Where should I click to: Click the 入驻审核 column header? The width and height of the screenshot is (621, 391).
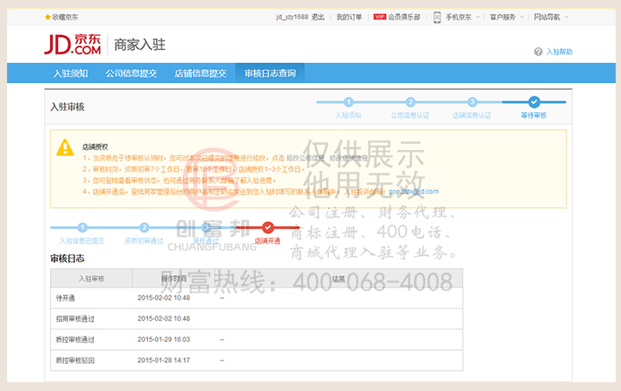(91, 279)
